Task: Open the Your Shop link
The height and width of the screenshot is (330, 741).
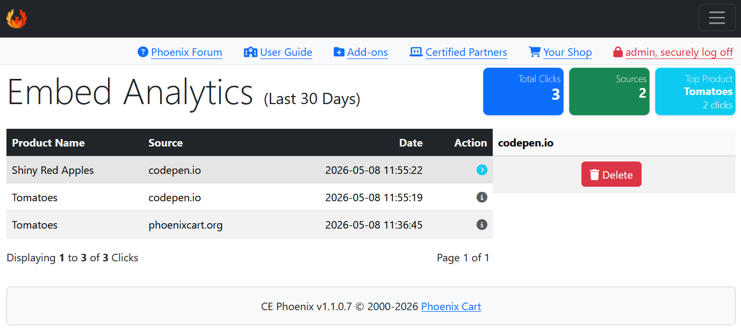Action: [567, 52]
